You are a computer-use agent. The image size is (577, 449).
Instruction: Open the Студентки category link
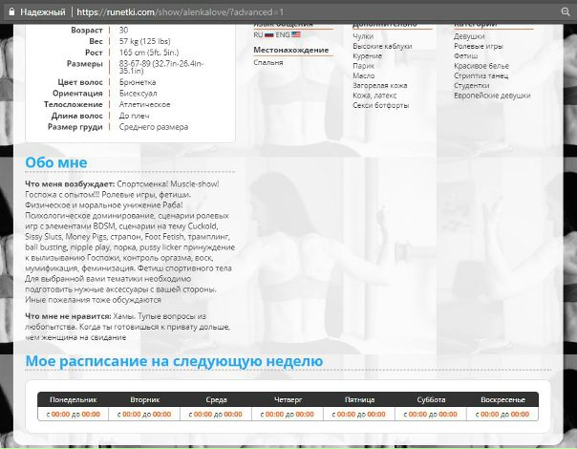[x=472, y=84]
